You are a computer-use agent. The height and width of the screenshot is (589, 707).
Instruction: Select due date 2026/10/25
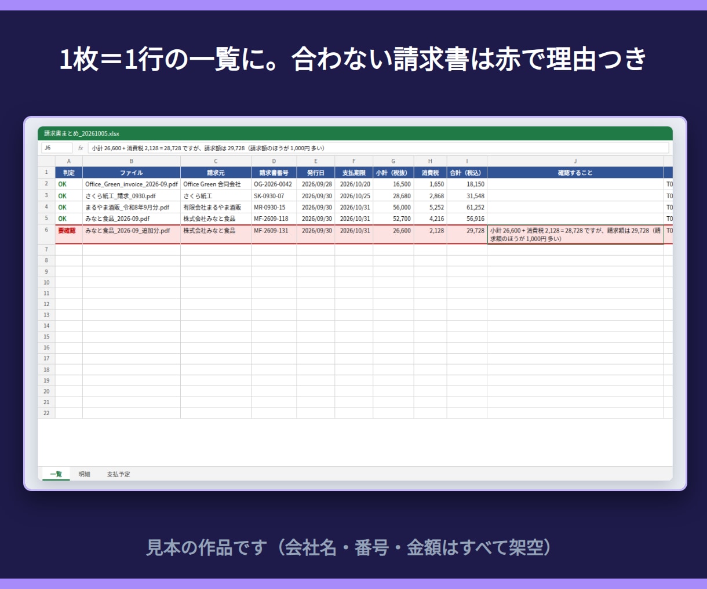point(354,196)
